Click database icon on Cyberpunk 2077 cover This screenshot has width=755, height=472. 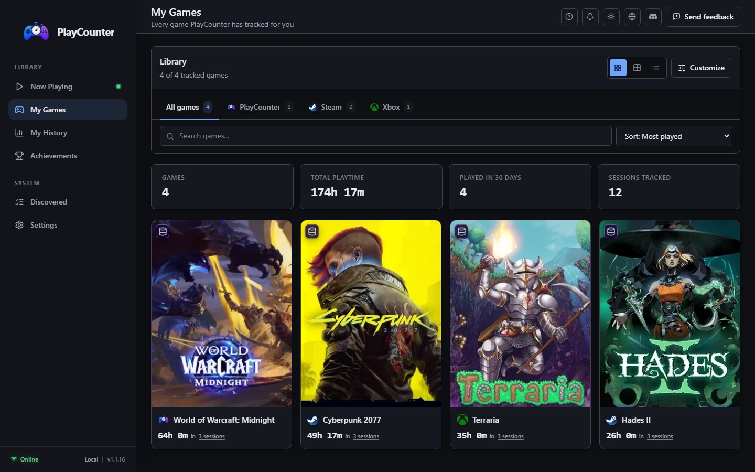pyautogui.click(x=312, y=231)
